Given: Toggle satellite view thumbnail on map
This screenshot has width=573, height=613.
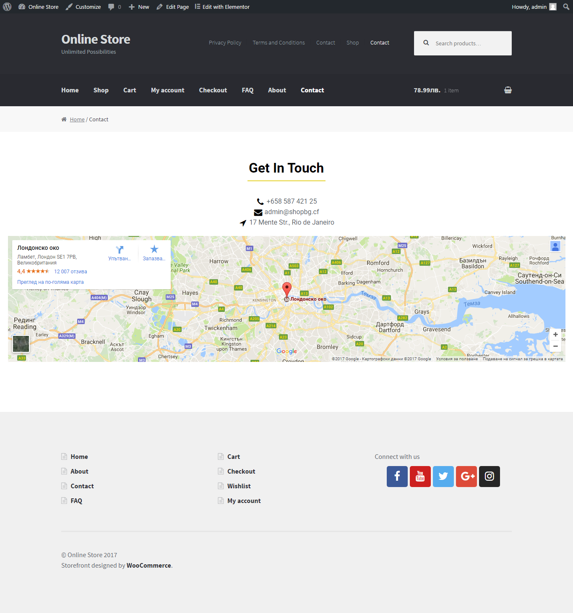Looking at the screenshot, I should 21,344.
